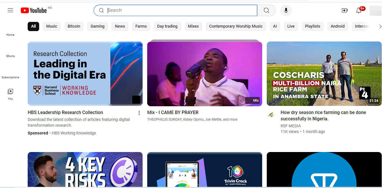Play the I CAME BY PRAYER mix thumbnail
This screenshot has height=188, width=382.
coord(205,74)
